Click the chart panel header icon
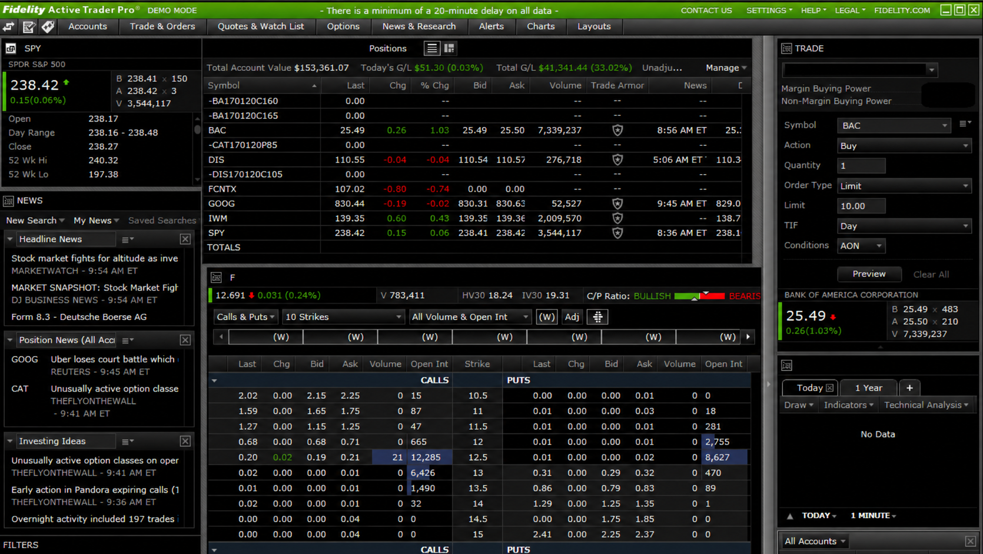Screen dimensions: 983x554 [786, 365]
